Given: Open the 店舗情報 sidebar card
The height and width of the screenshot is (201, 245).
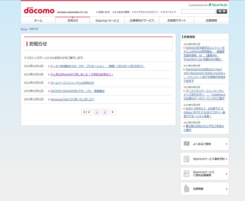Looking at the screenshot, I should (205, 189).
